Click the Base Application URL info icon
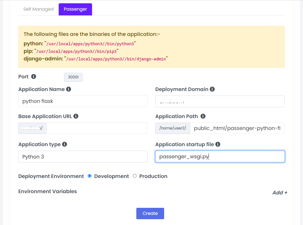 pyautogui.click(x=76, y=116)
